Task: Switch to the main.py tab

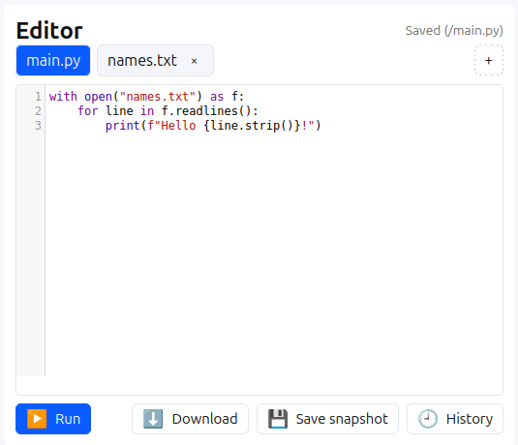Action: tap(53, 60)
